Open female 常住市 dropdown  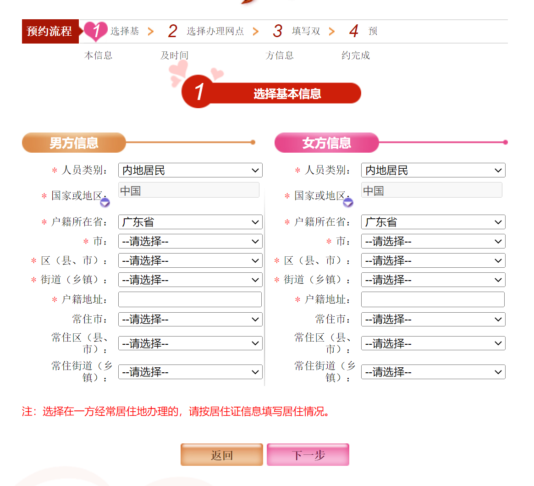click(x=433, y=319)
